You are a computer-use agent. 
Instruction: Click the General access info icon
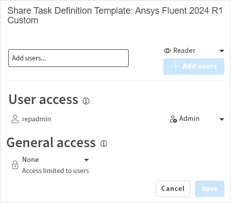[104, 144]
